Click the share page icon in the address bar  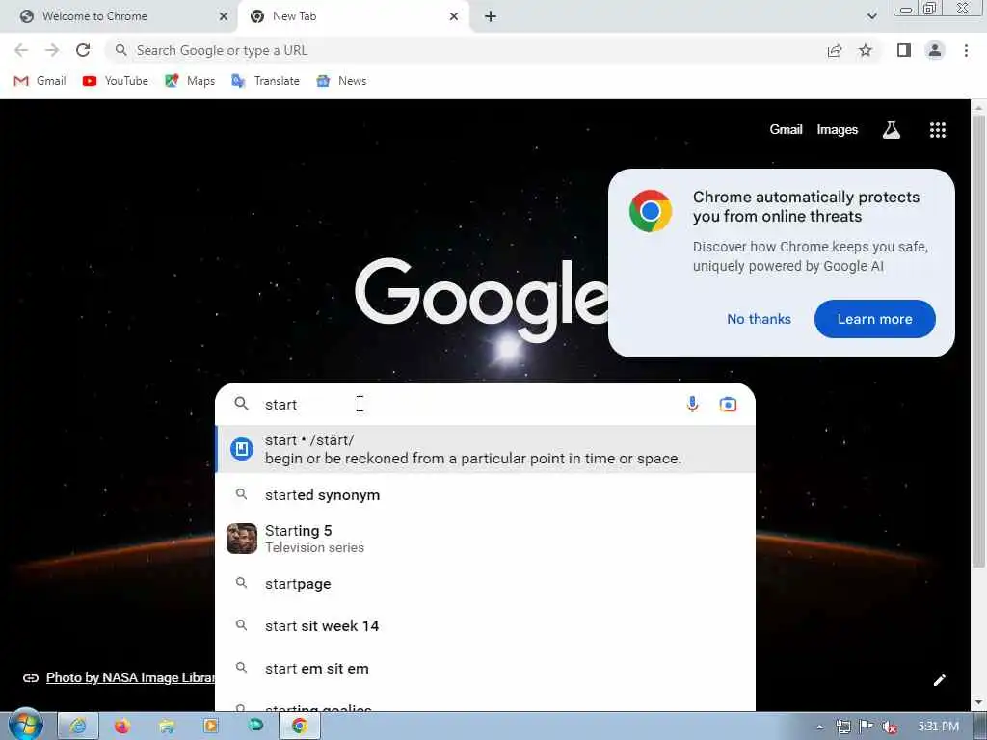click(x=835, y=50)
